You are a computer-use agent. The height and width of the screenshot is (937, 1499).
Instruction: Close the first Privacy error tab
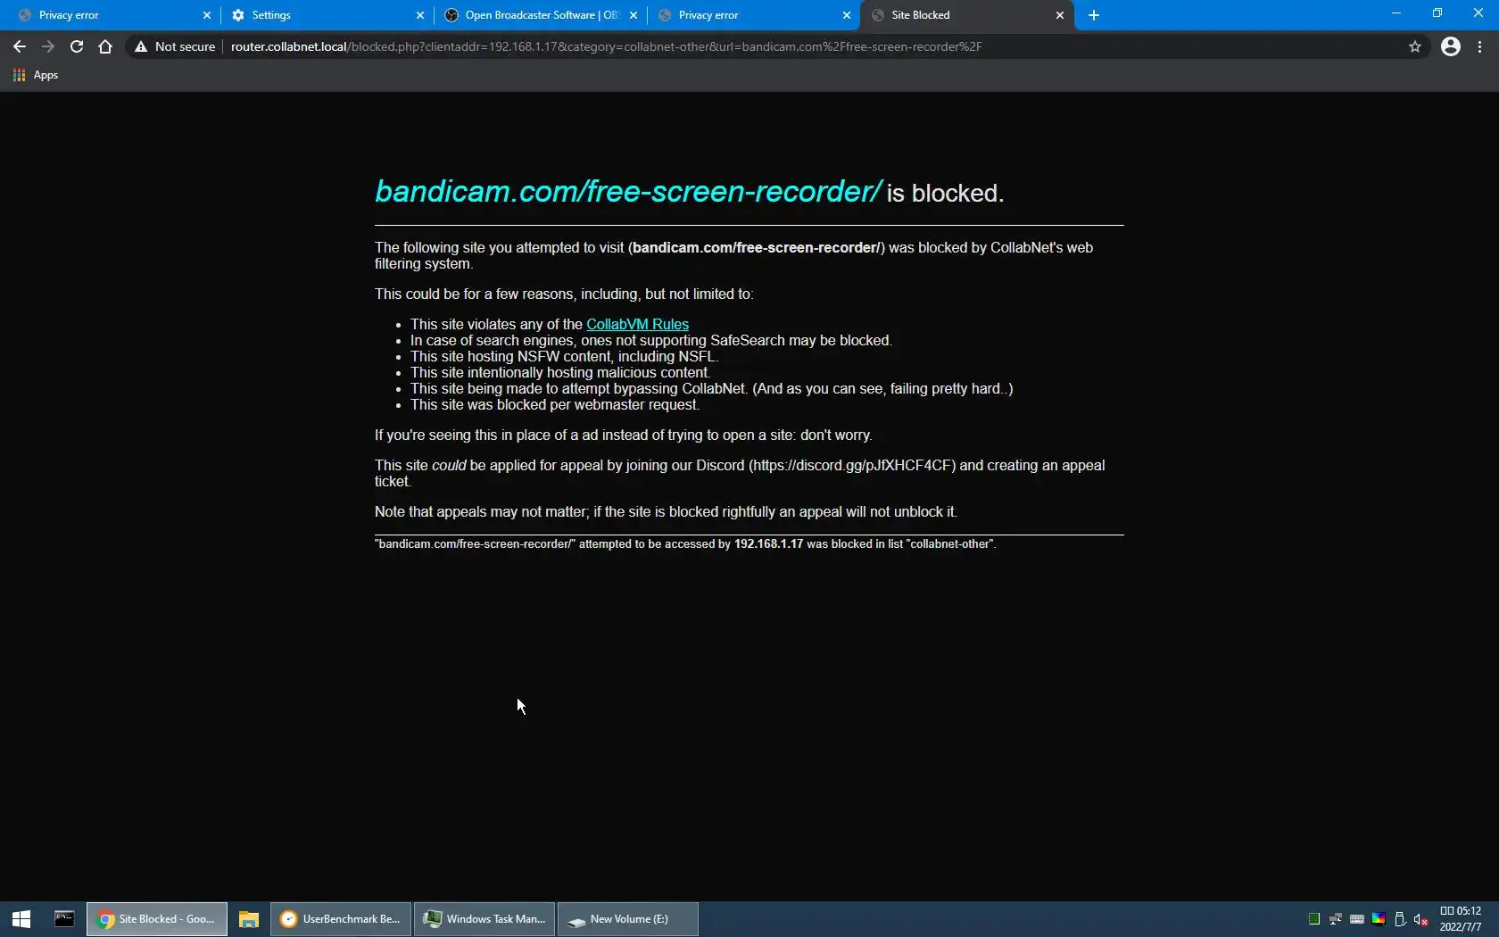207,15
